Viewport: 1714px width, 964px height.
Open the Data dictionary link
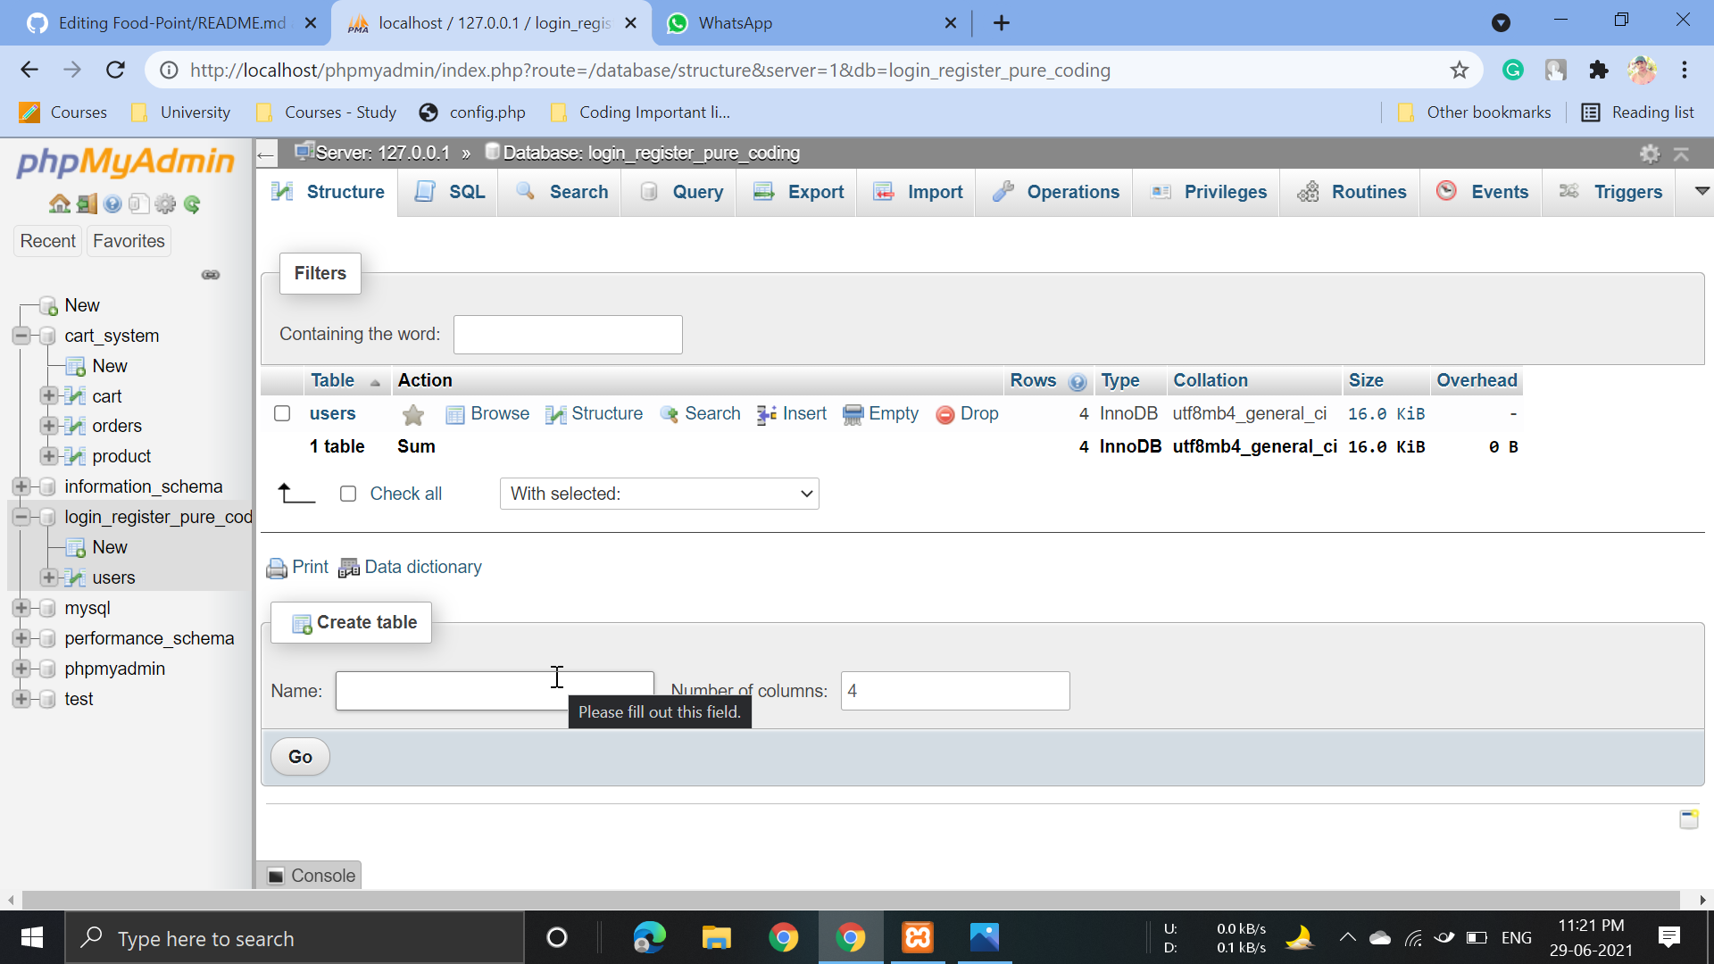[422, 567]
